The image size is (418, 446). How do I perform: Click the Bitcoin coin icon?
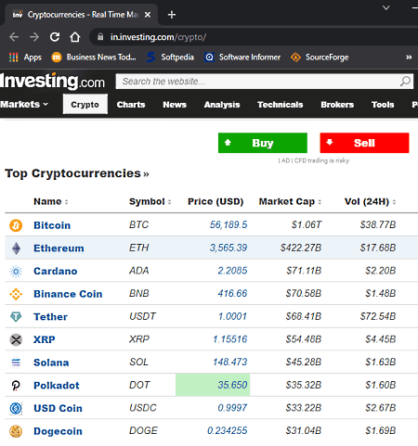[16, 225]
